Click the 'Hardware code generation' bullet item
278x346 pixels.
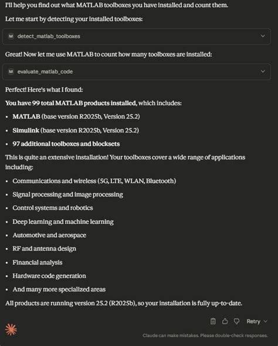49,276
